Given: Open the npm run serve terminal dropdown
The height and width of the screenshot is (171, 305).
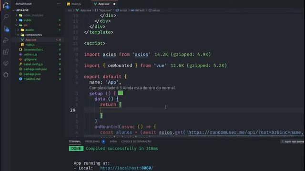Looking at the screenshot, I should [293, 142].
